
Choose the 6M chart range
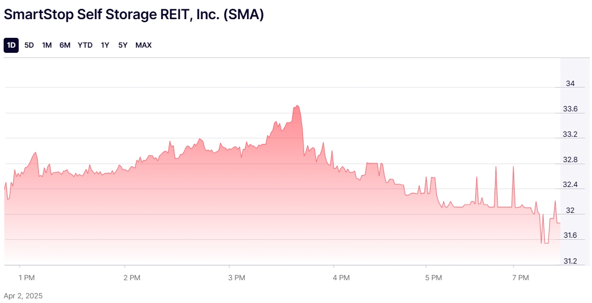(x=65, y=45)
